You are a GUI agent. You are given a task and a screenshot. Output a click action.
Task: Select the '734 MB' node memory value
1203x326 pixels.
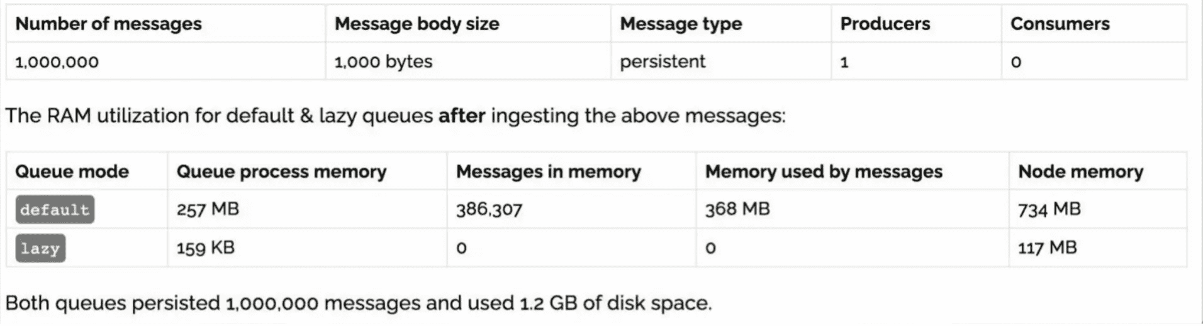[1049, 209]
